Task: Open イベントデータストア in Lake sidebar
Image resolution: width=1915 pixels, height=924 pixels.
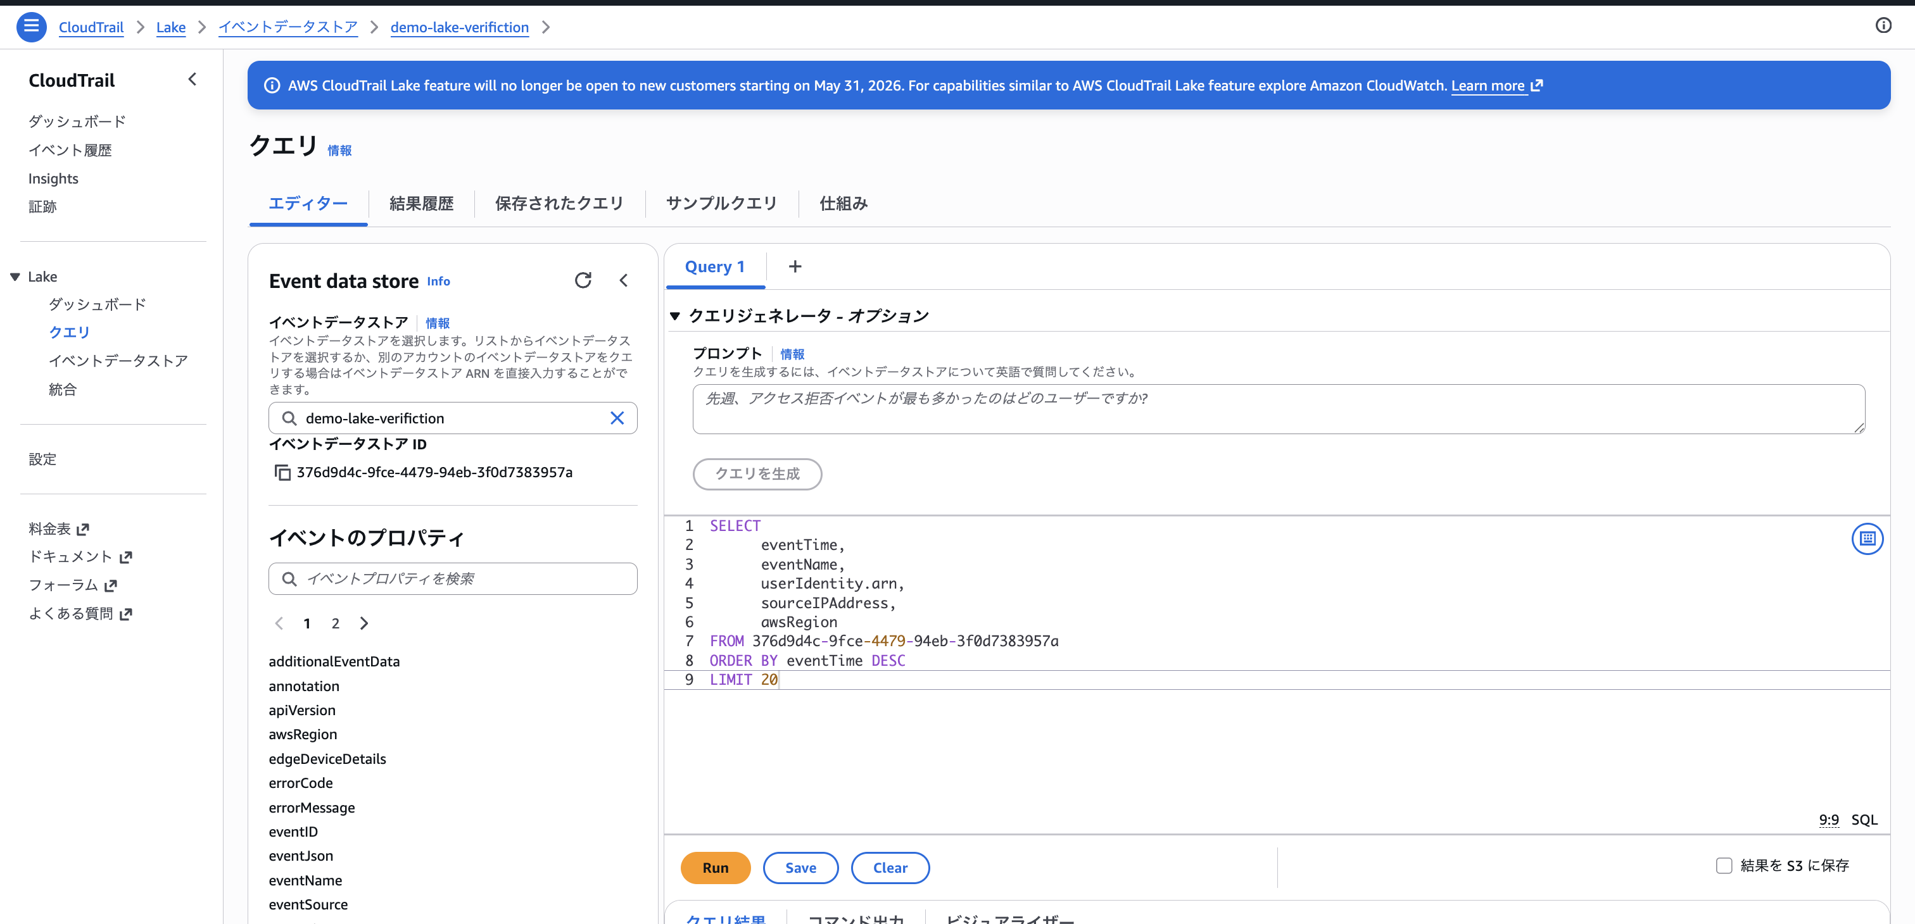Action: 118,361
